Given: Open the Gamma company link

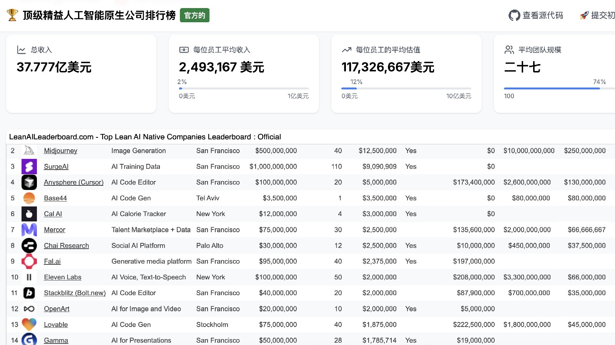Looking at the screenshot, I should [x=56, y=340].
